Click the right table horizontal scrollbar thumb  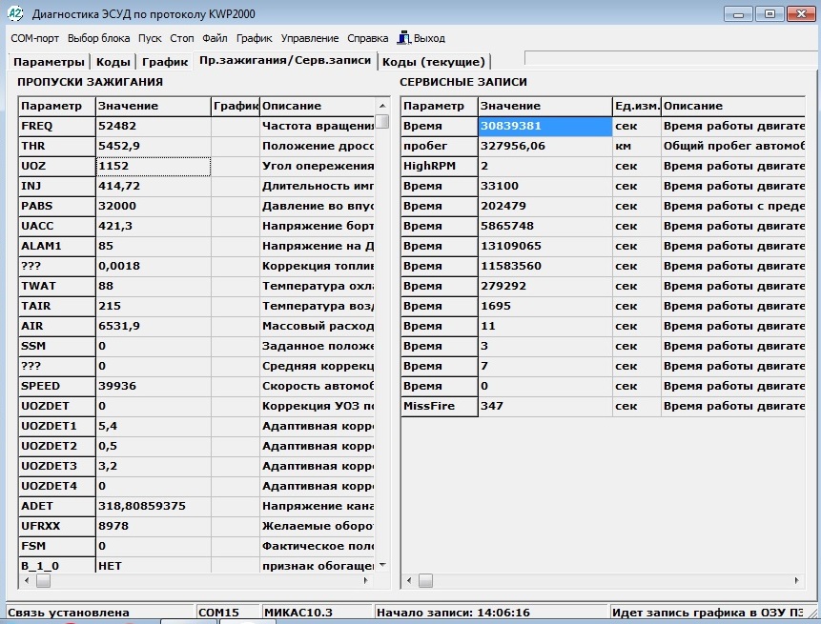[x=424, y=580]
